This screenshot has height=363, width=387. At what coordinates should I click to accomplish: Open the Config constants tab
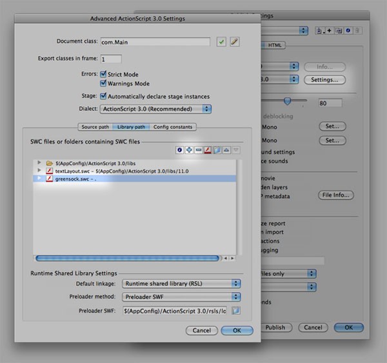tap(173, 127)
